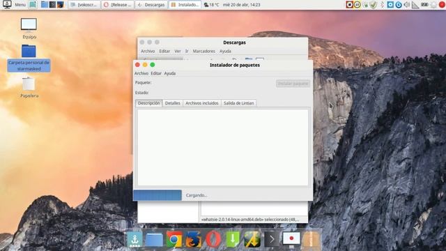This screenshot has width=446, height=251.
Task: Open the Files folder in the dock
Action: point(154,239)
